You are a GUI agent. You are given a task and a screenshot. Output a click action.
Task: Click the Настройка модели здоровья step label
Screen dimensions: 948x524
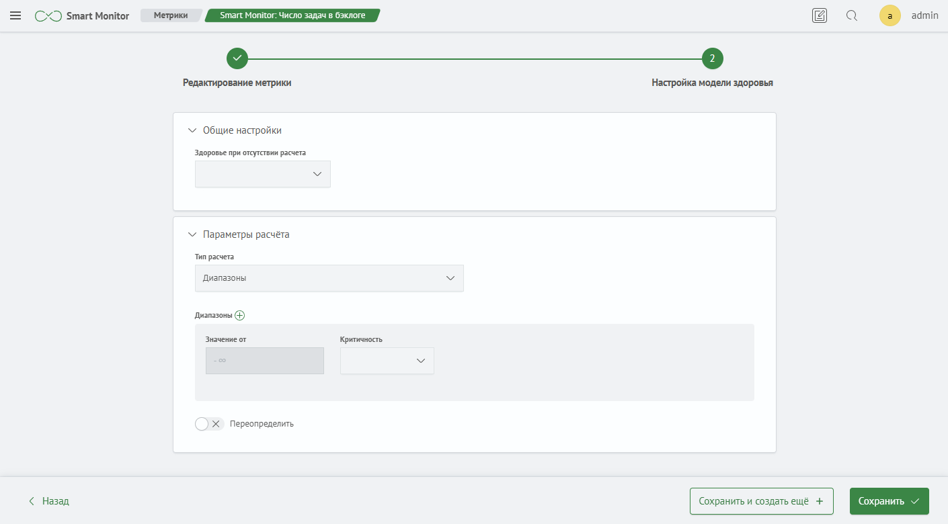click(x=712, y=83)
